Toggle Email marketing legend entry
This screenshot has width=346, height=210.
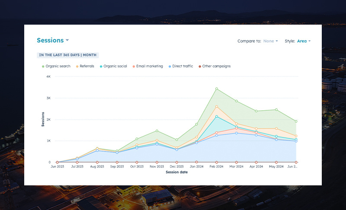147,66
